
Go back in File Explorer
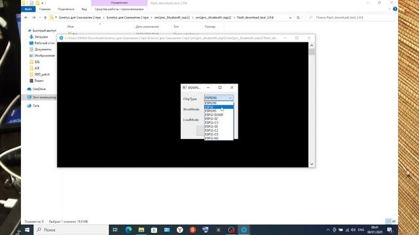(x=26, y=18)
